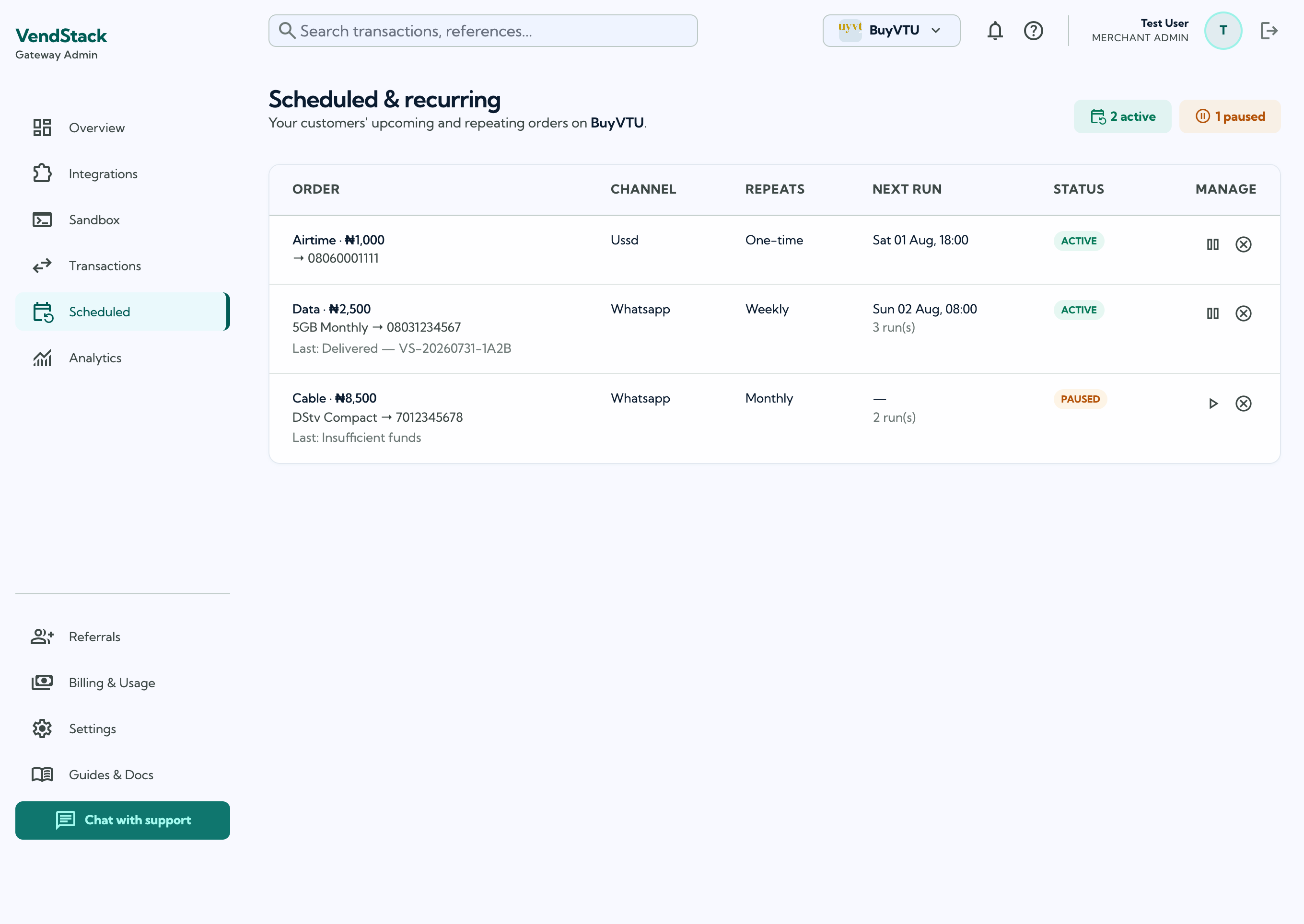Click DStv Compact → 7012345678 line

pyautogui.click(x=377, y=417)
